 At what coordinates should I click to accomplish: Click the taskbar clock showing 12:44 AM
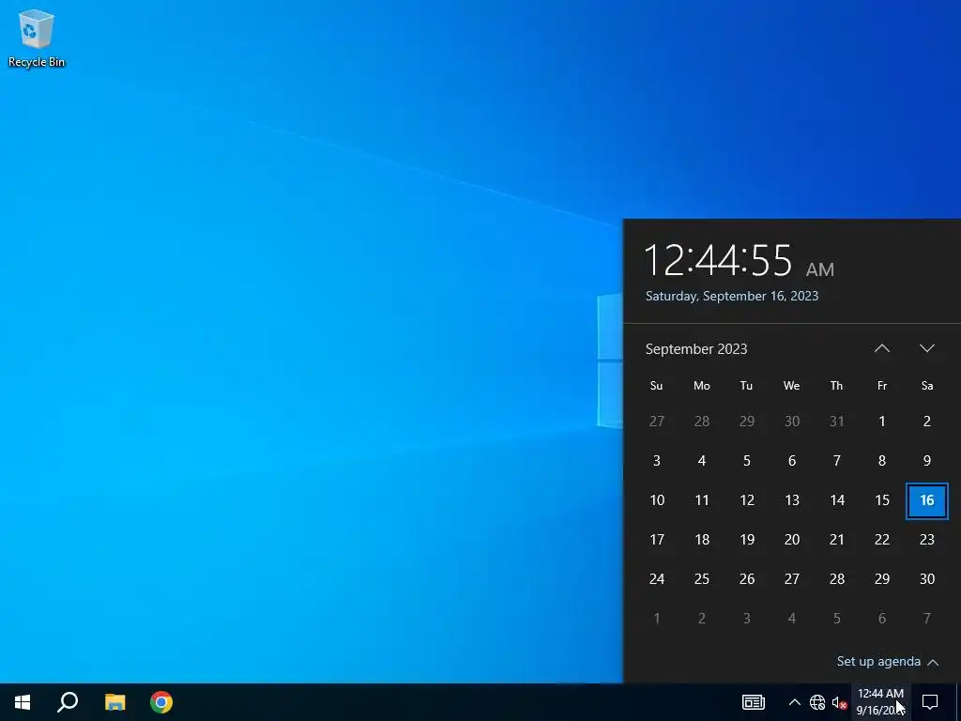tap(880, 702)
